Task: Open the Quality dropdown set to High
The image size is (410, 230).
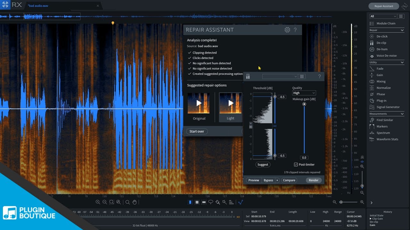Action: click(304, 93)
